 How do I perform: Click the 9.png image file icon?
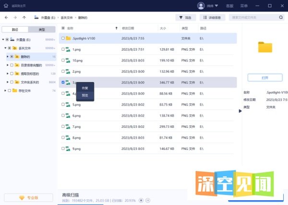68,149
